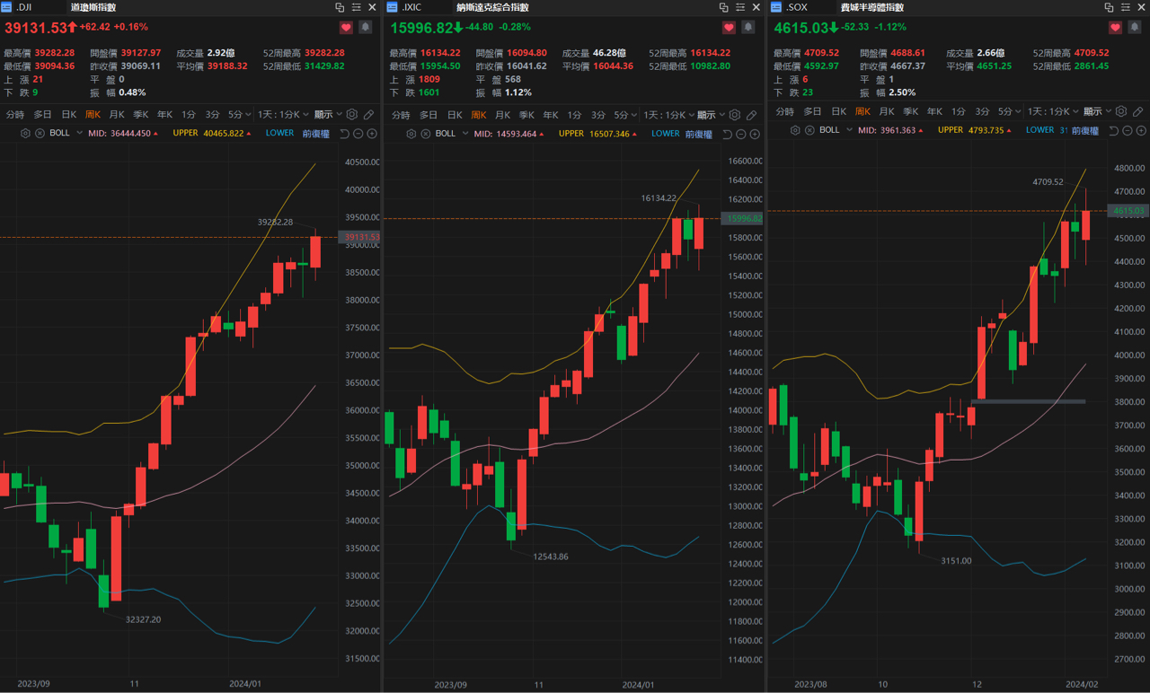
Task: Toggle favorite heart for .SOX index
Action: [1115, 28]
